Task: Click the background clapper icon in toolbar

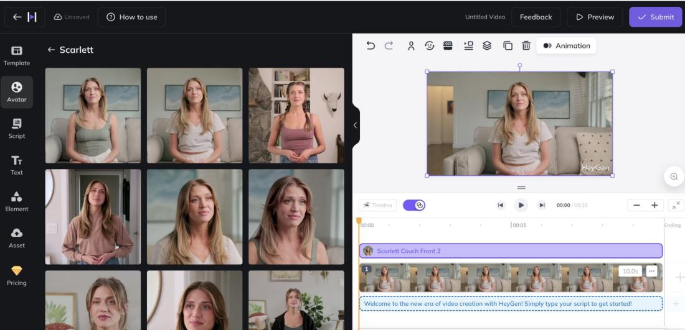Action: (x=448, y=45)
